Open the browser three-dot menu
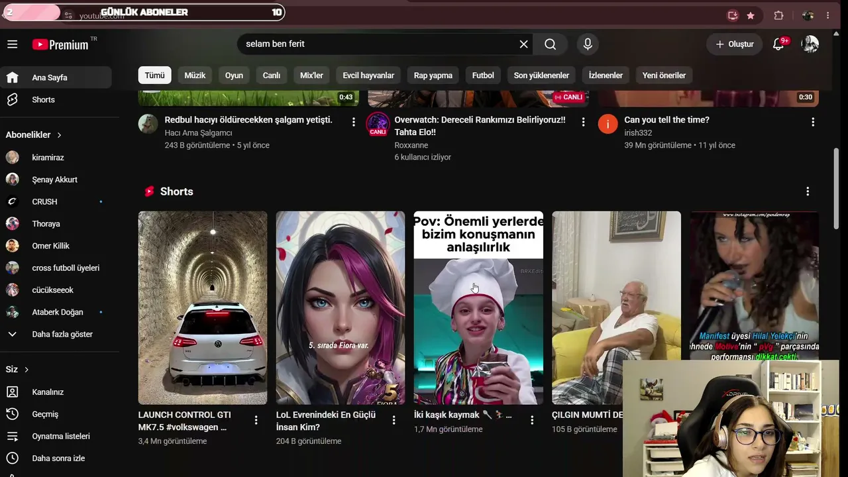This screenshot has width=848, height=477. [827, 15]
